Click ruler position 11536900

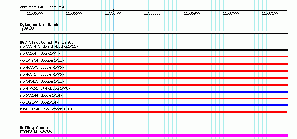(192, 13)
